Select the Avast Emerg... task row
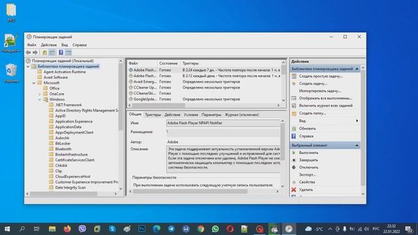This screenshot has width=418, height=235. (x=204, y=82)
